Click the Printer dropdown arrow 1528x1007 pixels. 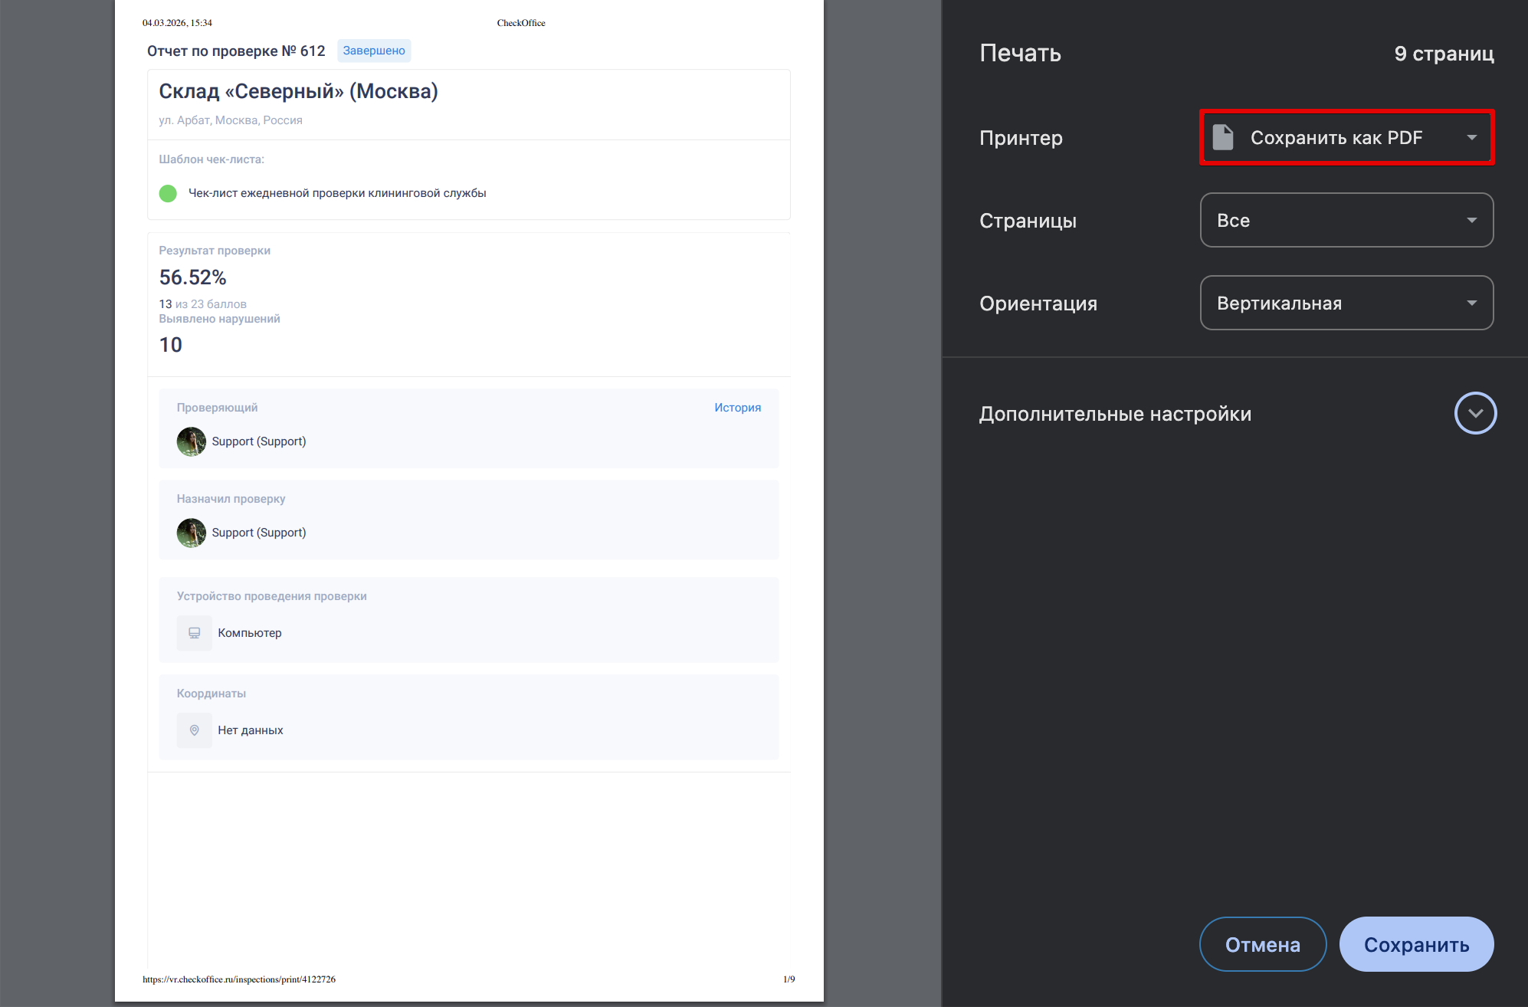point(1471,137)
